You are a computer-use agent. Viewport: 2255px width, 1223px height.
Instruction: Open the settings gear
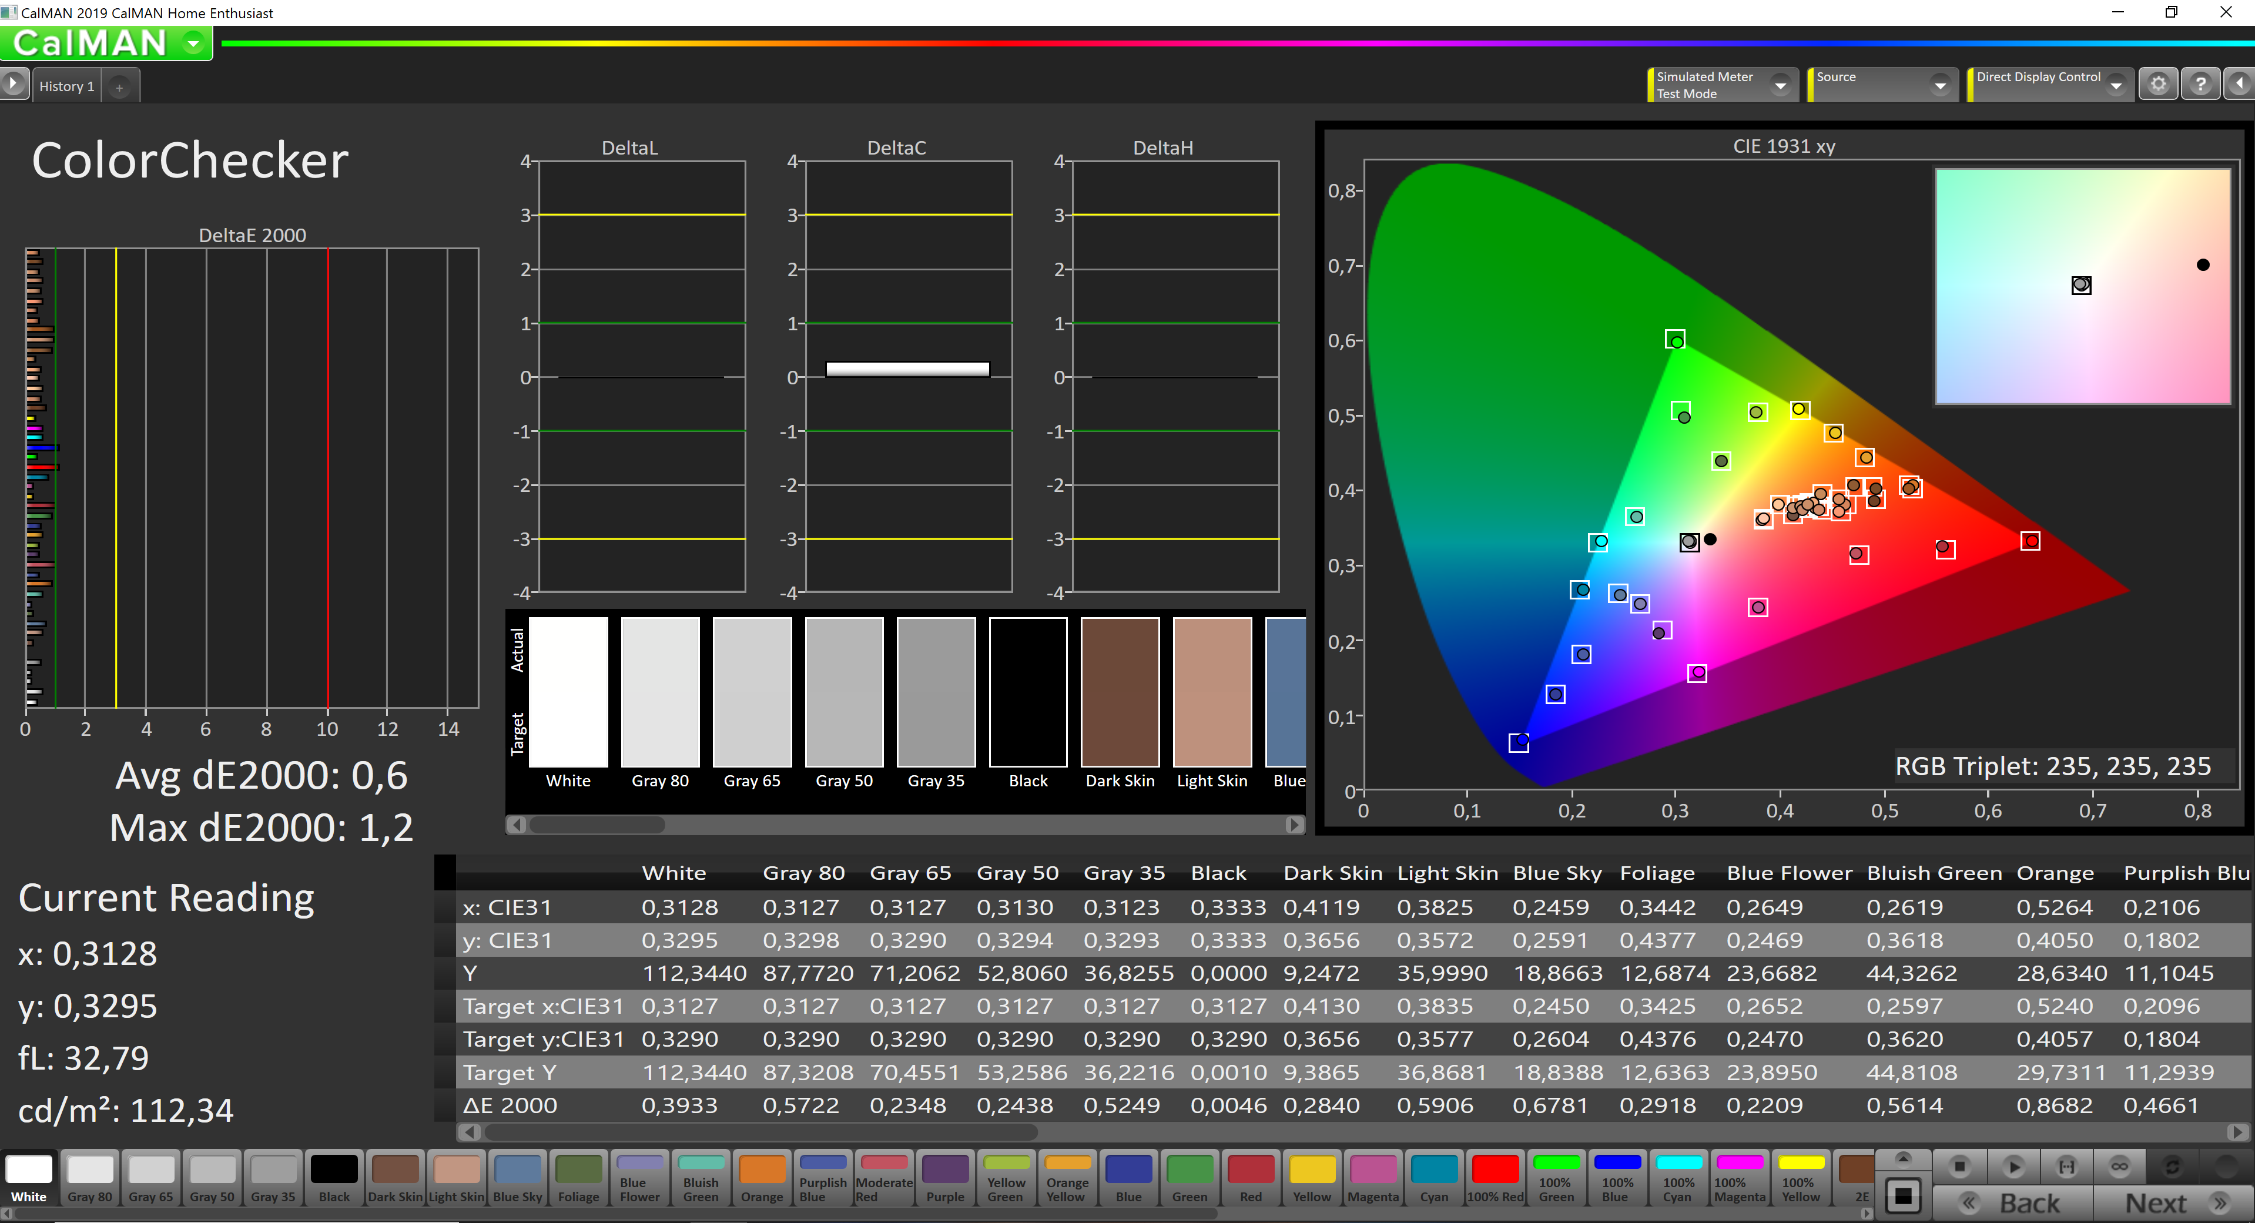click(2158, 84)
